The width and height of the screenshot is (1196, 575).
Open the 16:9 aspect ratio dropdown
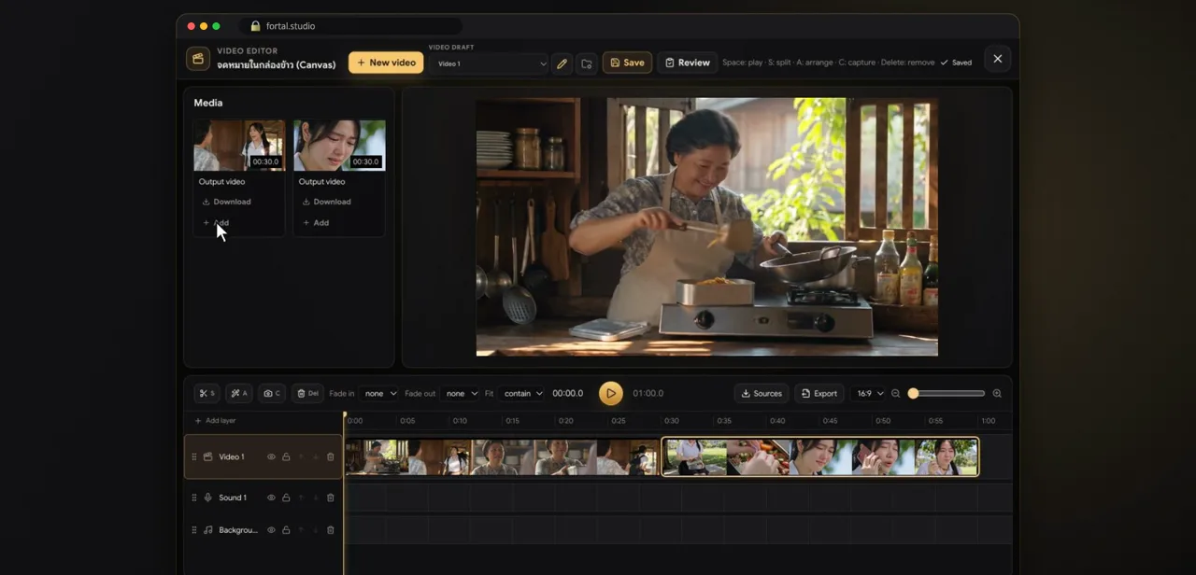(x=869, y=394)
